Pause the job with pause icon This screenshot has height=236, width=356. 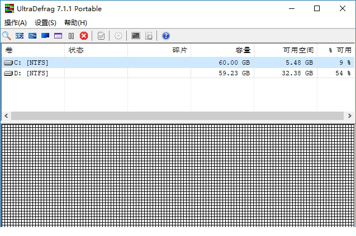(71, 36)
